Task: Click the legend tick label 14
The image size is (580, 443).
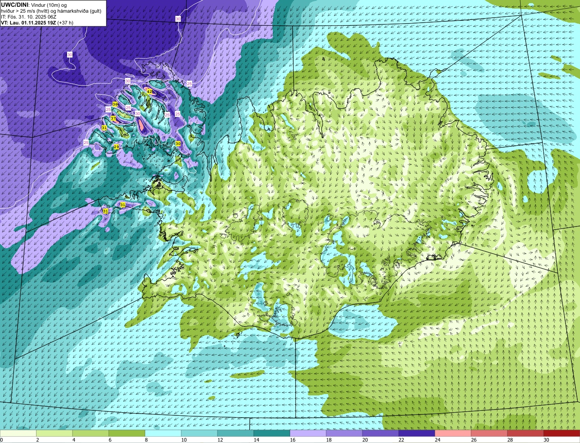Action: (x=256, y=440)
